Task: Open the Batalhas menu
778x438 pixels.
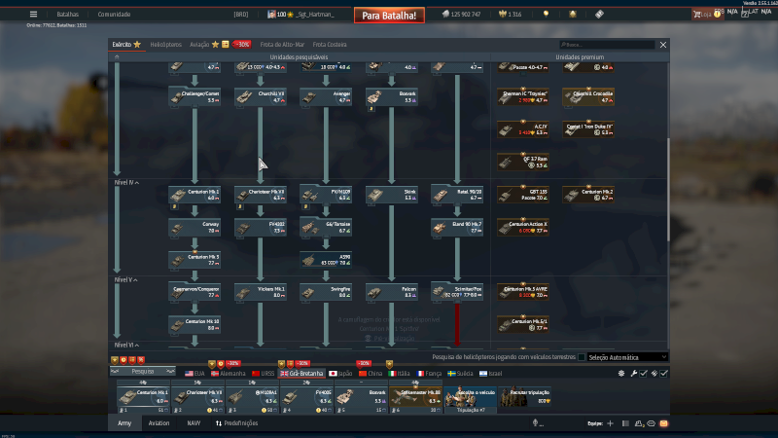Action: (x=67, y=15)
